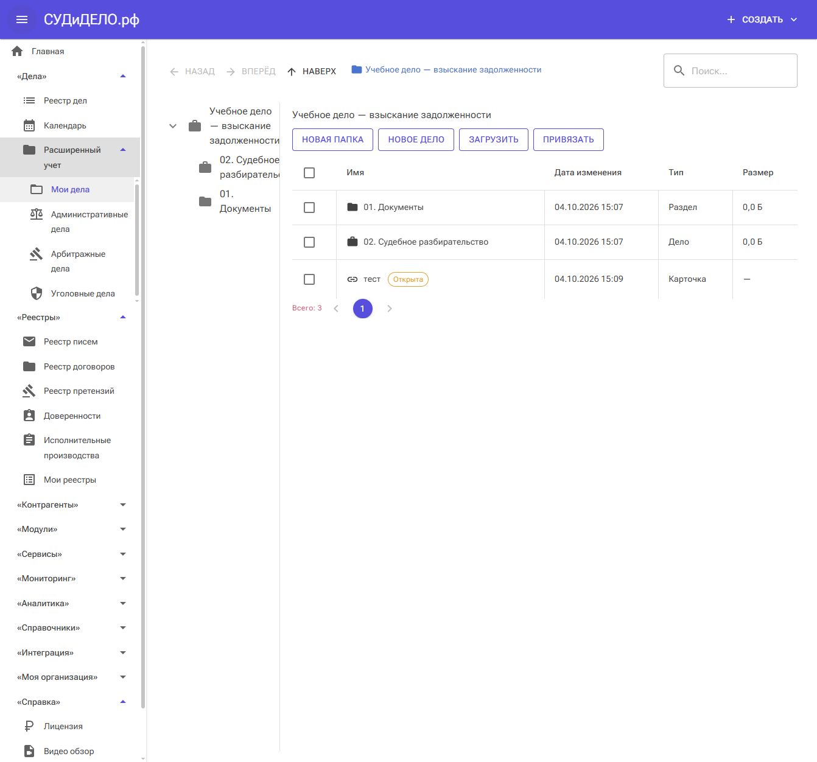
Task: Click the Поиск search field
Action: click(731, 71)
